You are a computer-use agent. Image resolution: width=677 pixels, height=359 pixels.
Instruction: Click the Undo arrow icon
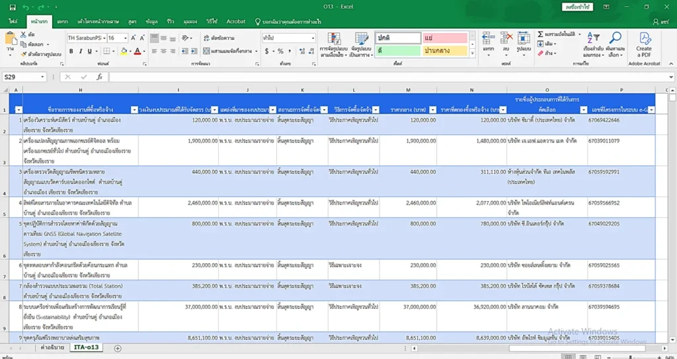coord(26,7)
